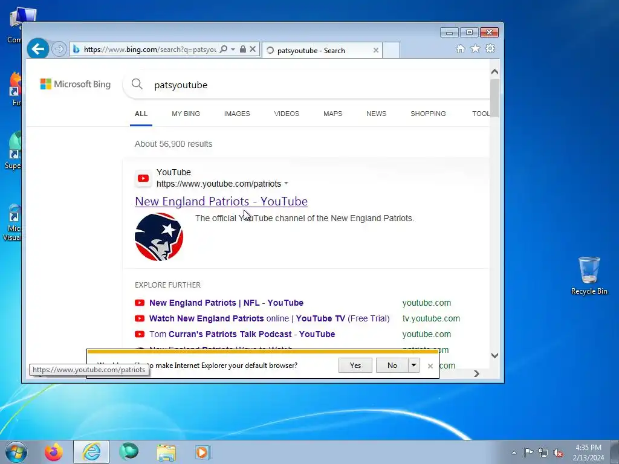This screenshot has height=464, width=619.
Task: Close the patsyoutube - Search tab
Action: pos(376,51)
